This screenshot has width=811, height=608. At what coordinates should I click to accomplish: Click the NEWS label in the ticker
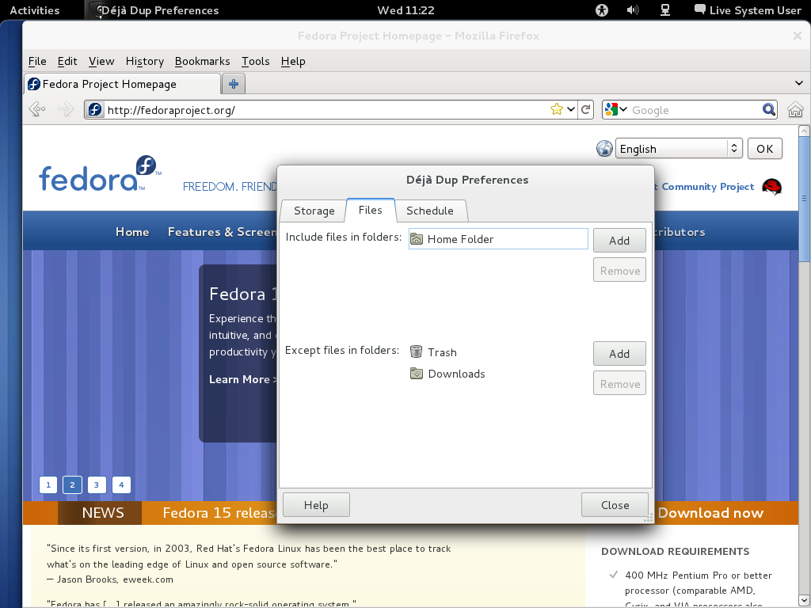102,513
